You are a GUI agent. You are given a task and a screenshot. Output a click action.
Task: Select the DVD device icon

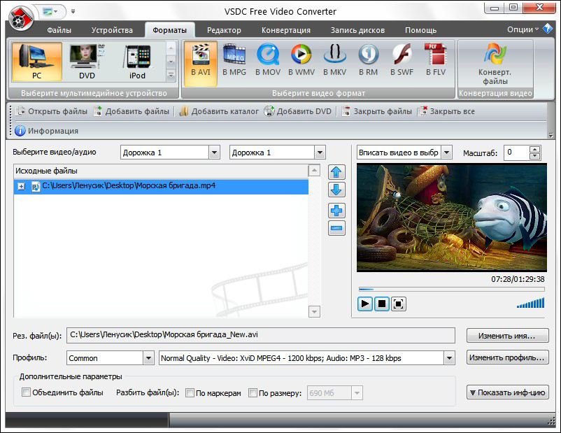tap(87, 62)
